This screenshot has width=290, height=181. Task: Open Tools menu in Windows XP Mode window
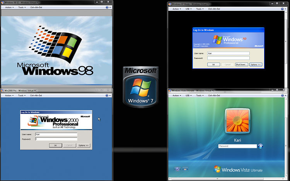point(200,9)
